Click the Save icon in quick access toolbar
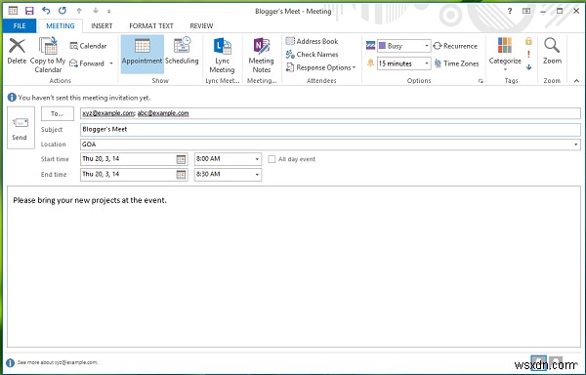The height and width of the screenshot is (375, 586). tap(29, 11)
